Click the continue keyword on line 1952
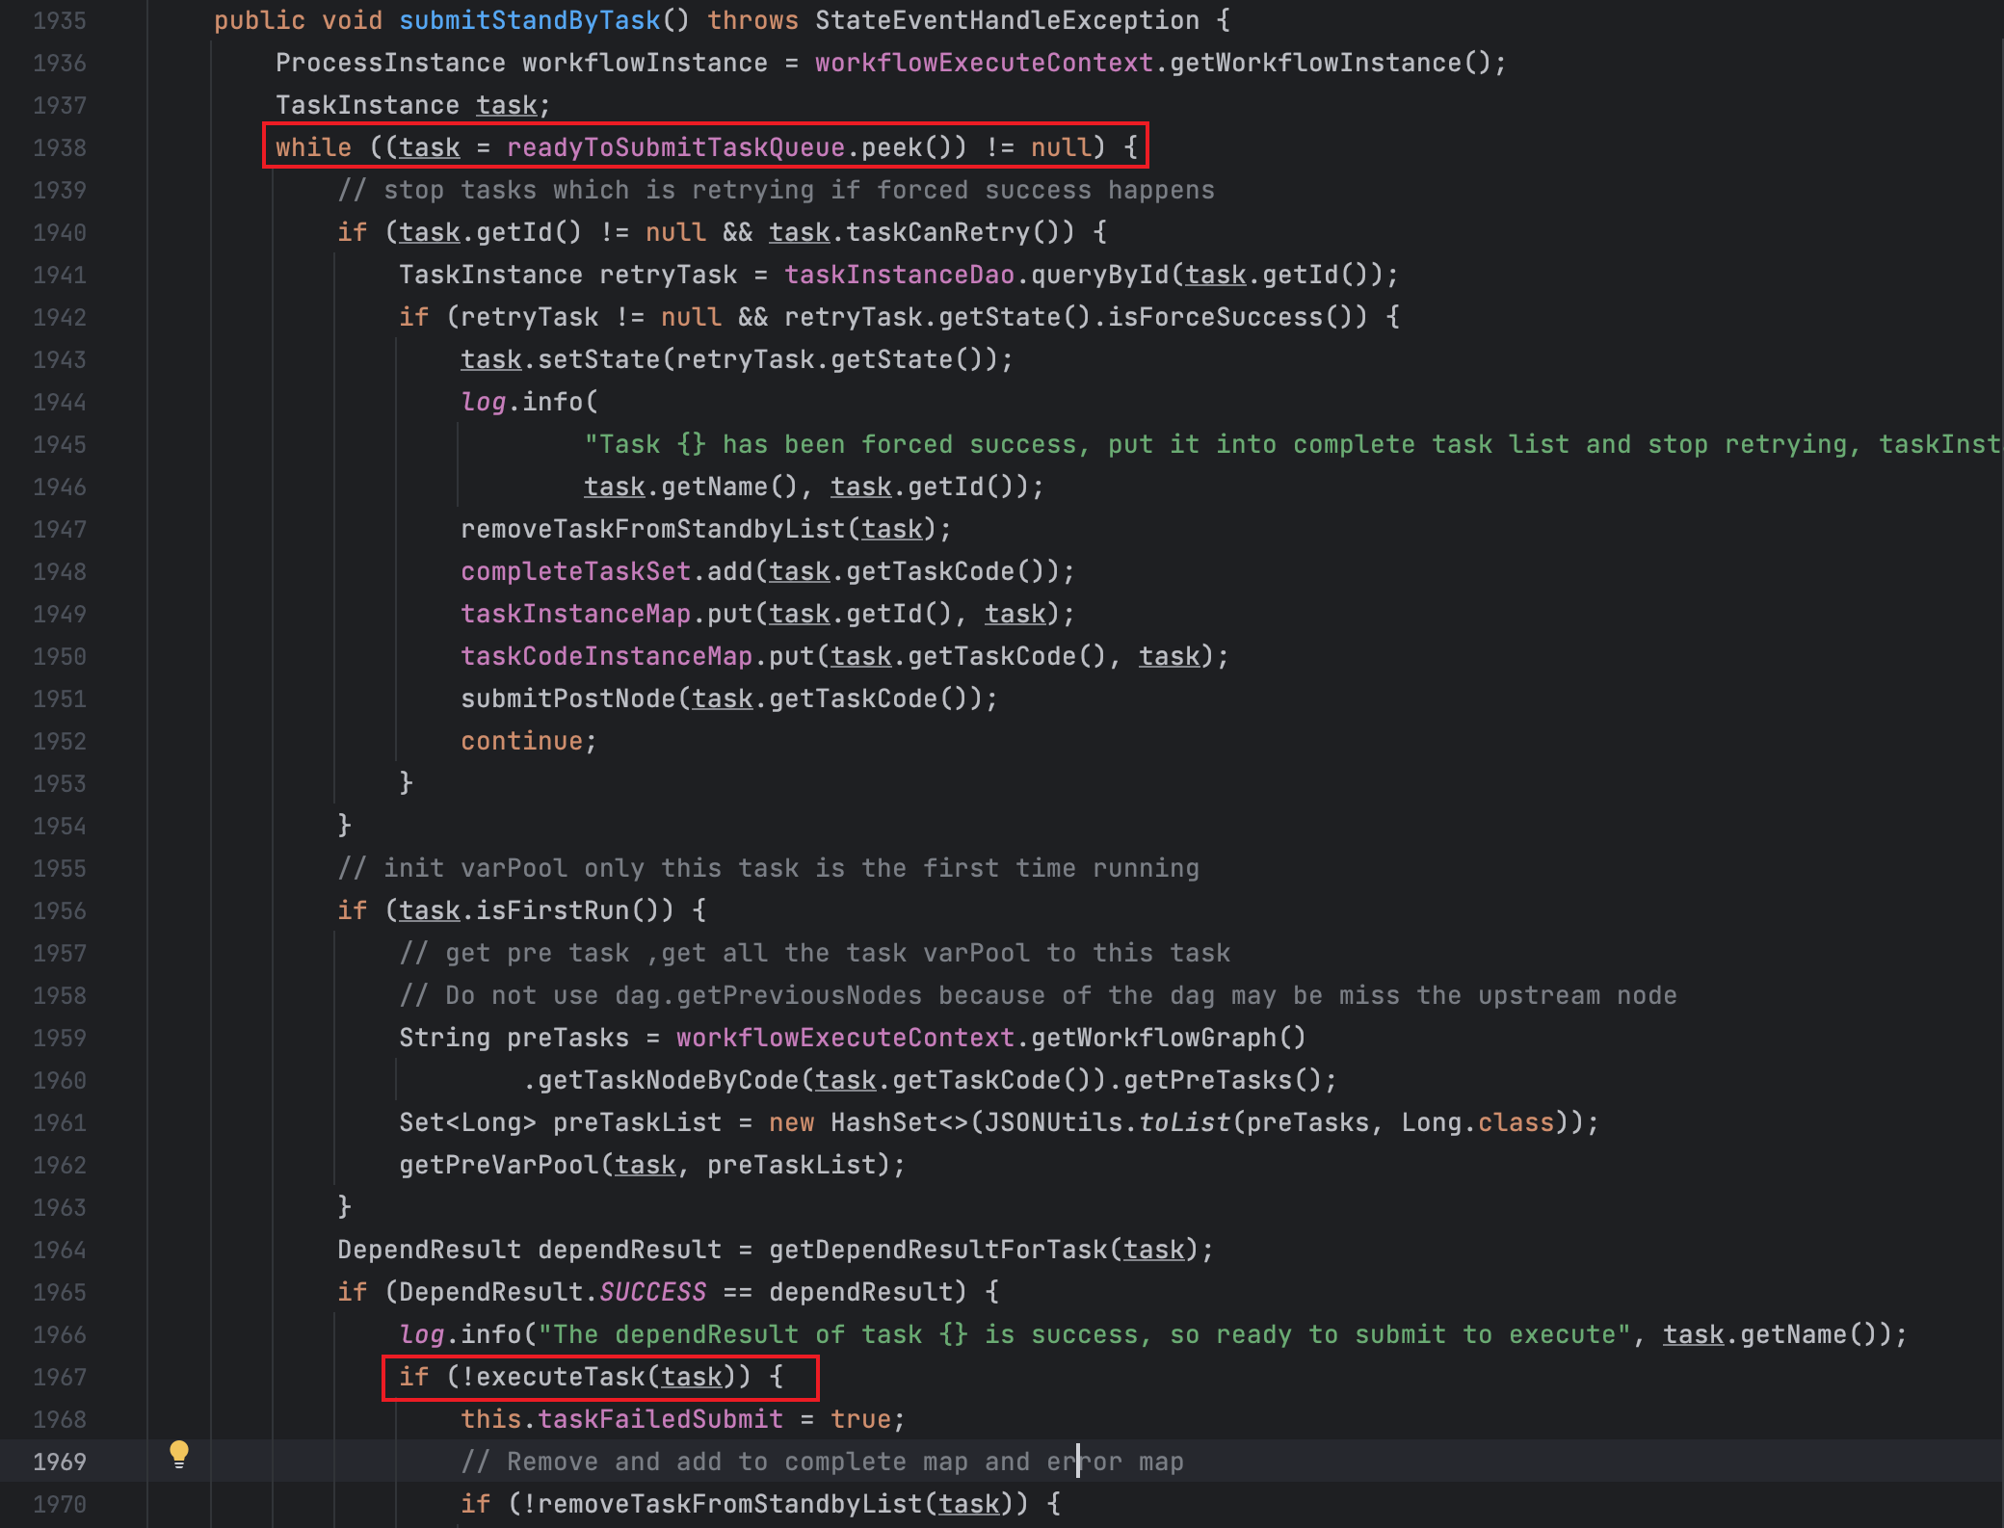 521,741
